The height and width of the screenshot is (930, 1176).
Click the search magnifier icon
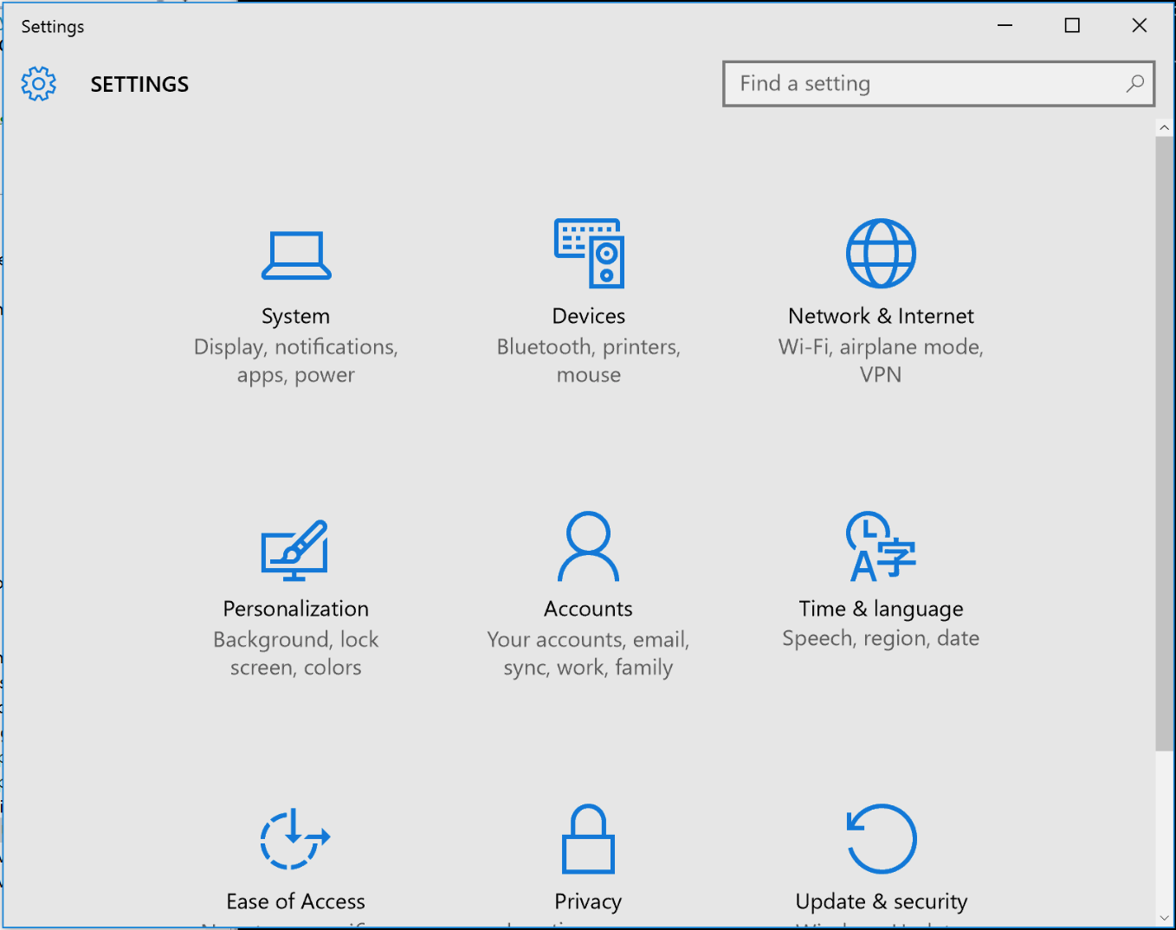(1134, 83)
